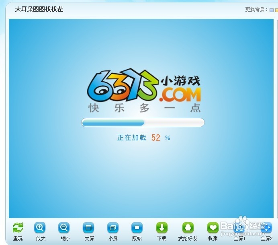Click the 快乐多一点 slogan text

pyautogui.click(x=145, y=108)
